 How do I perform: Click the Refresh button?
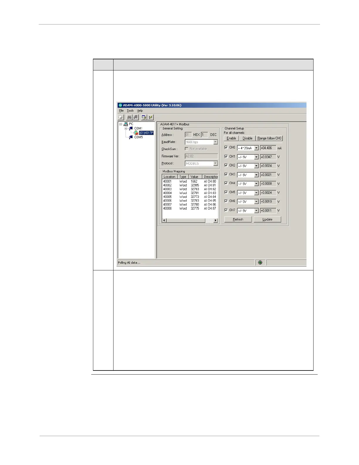click(238, 219)
